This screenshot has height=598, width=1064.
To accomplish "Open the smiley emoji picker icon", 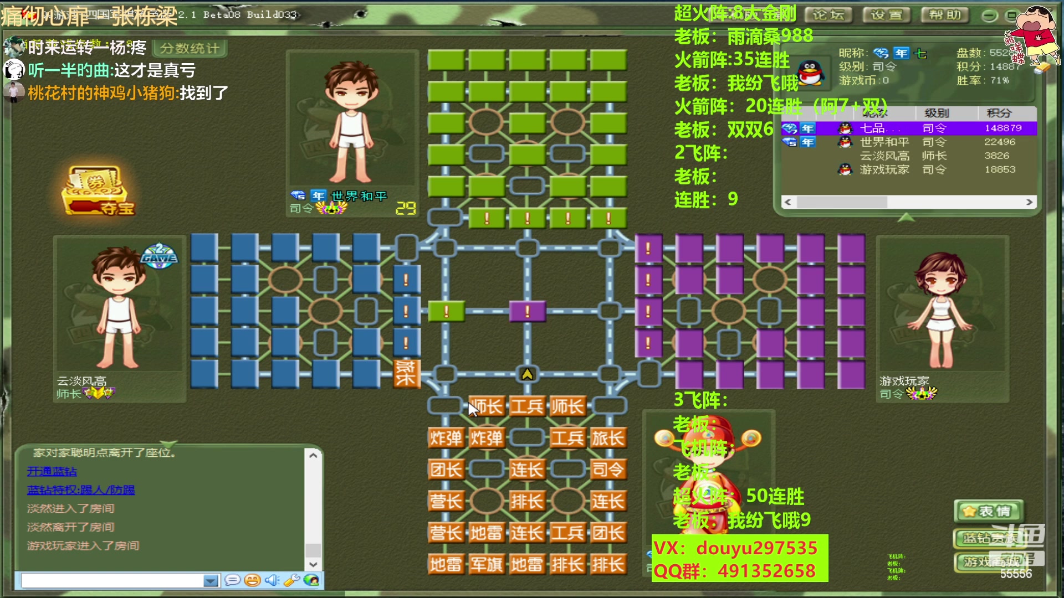I will click(252, 580).
